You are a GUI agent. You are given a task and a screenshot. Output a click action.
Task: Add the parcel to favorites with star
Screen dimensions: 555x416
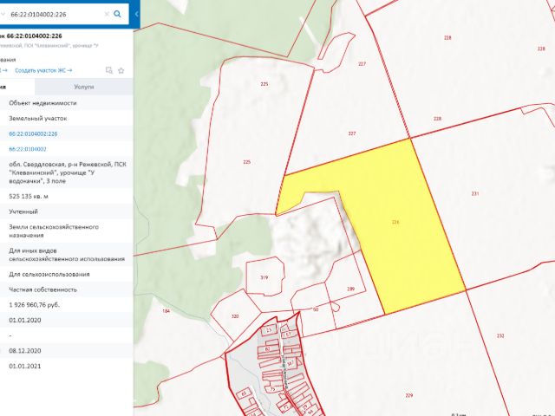[x=121, y=69]
